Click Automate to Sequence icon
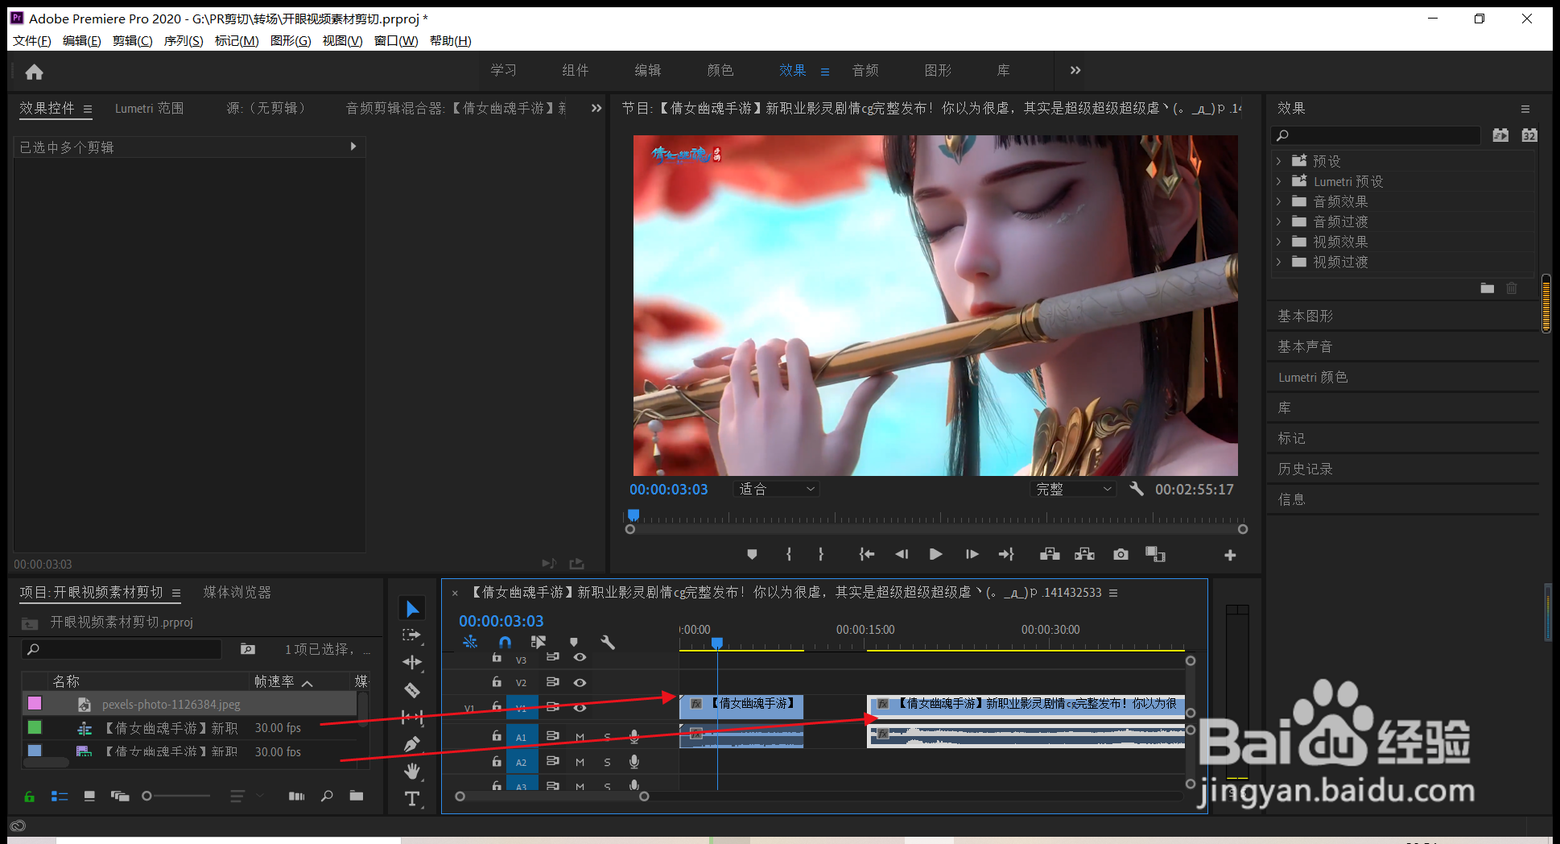Screen dimensions: 1560x844 tap(296, 796)
